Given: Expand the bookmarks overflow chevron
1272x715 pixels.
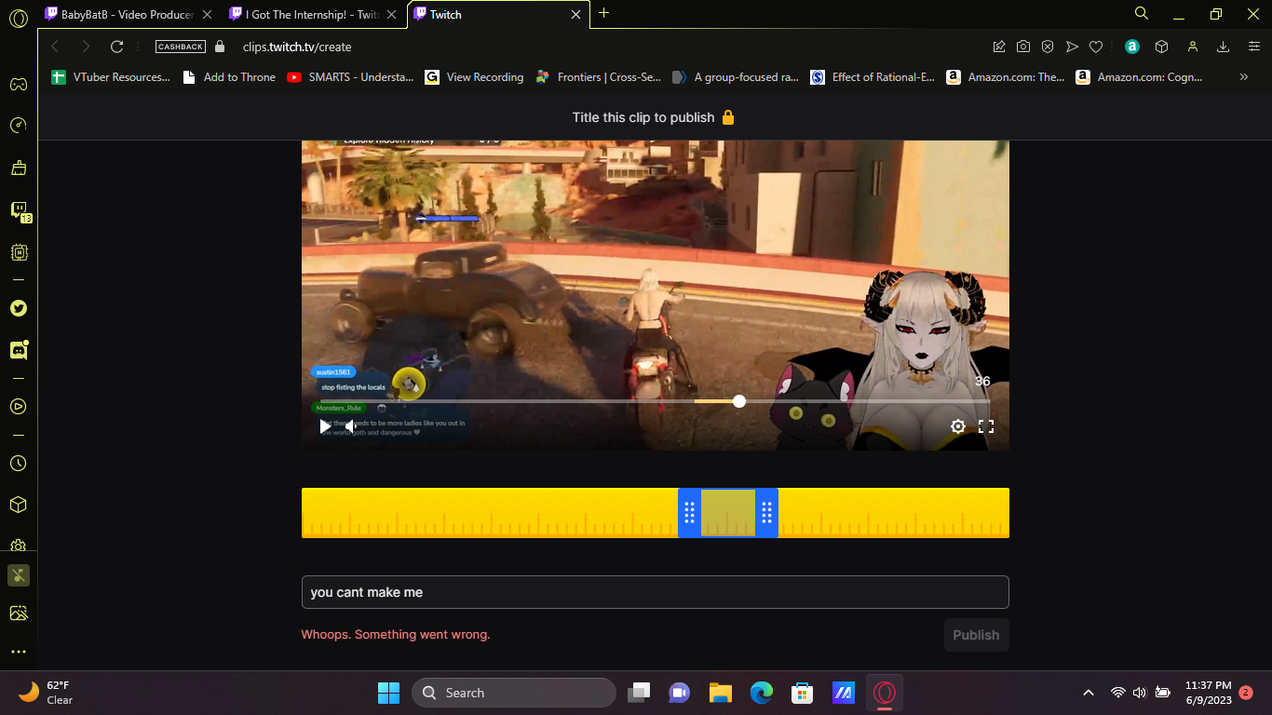Looking at the screenshot, I should (x=1243, y=77).
